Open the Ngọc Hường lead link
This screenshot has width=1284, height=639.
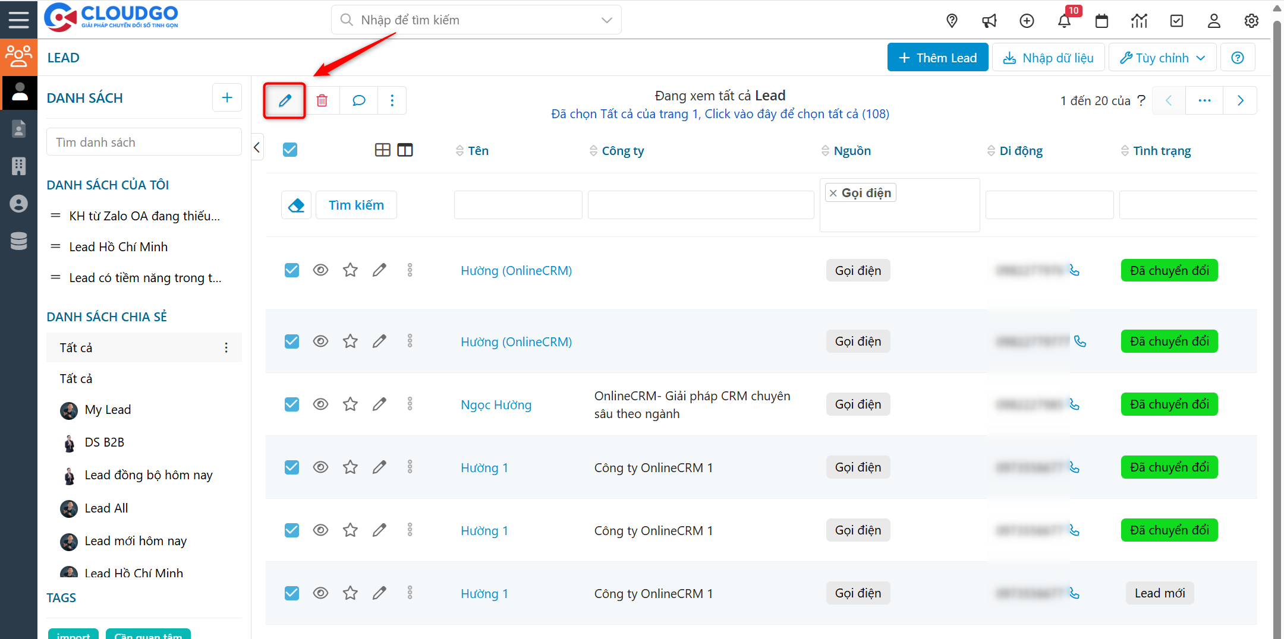point(496,405)
